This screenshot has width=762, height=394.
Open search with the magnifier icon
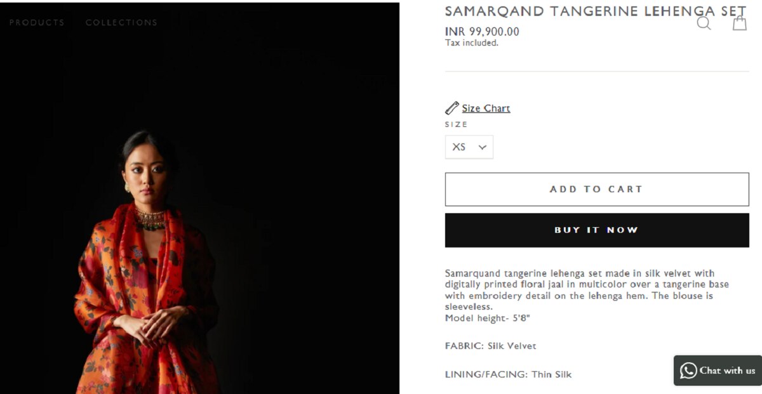coord(704,23)
